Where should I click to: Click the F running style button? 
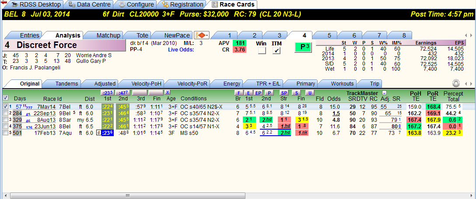[238, 93]
